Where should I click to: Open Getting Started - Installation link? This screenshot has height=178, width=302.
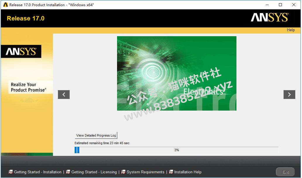(38, 172)
